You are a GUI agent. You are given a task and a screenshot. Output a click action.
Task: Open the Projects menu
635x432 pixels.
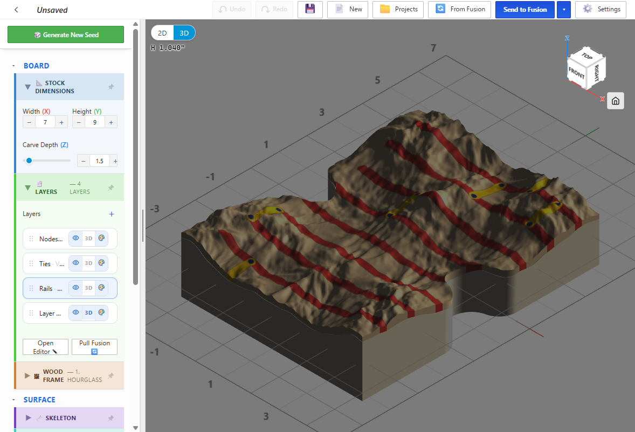coord(398,9)
